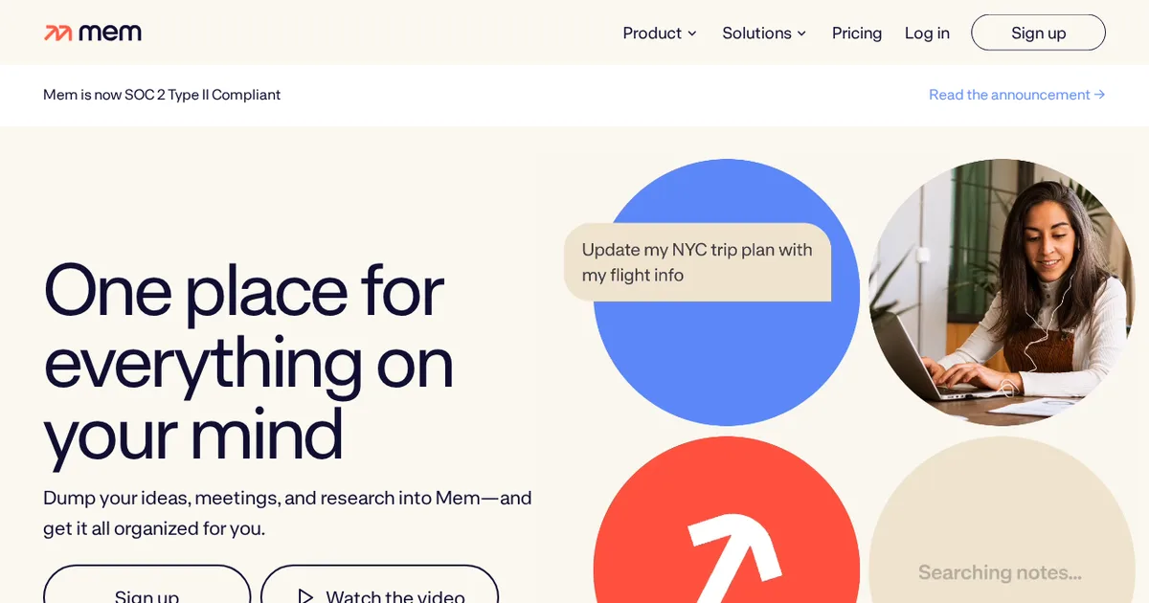
Task: Read the announcement link
Action: (1017, 95)
